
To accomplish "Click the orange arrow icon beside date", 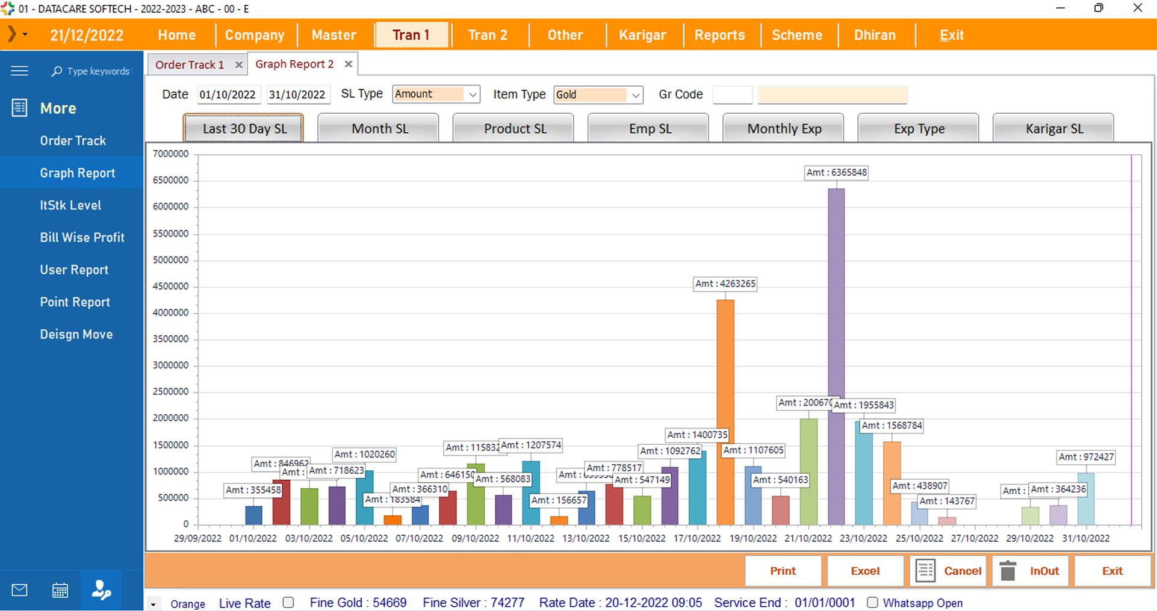I will click(12, 34).
